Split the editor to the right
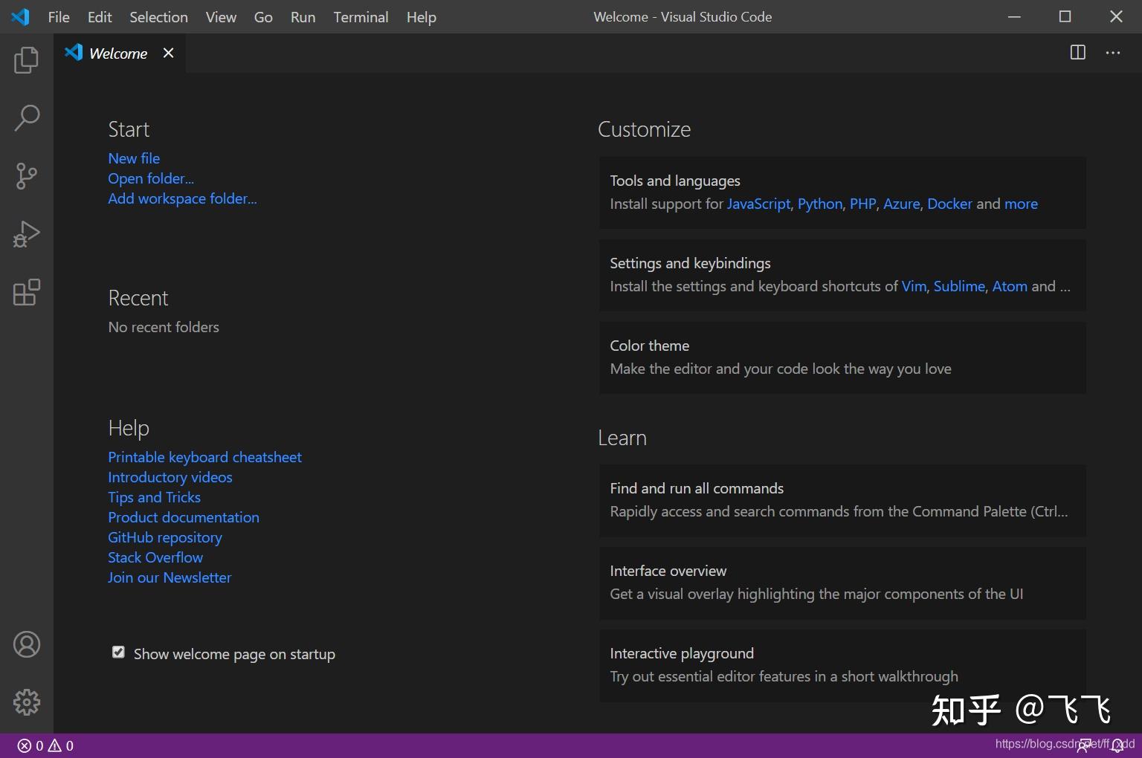 tap(1077, 53)
